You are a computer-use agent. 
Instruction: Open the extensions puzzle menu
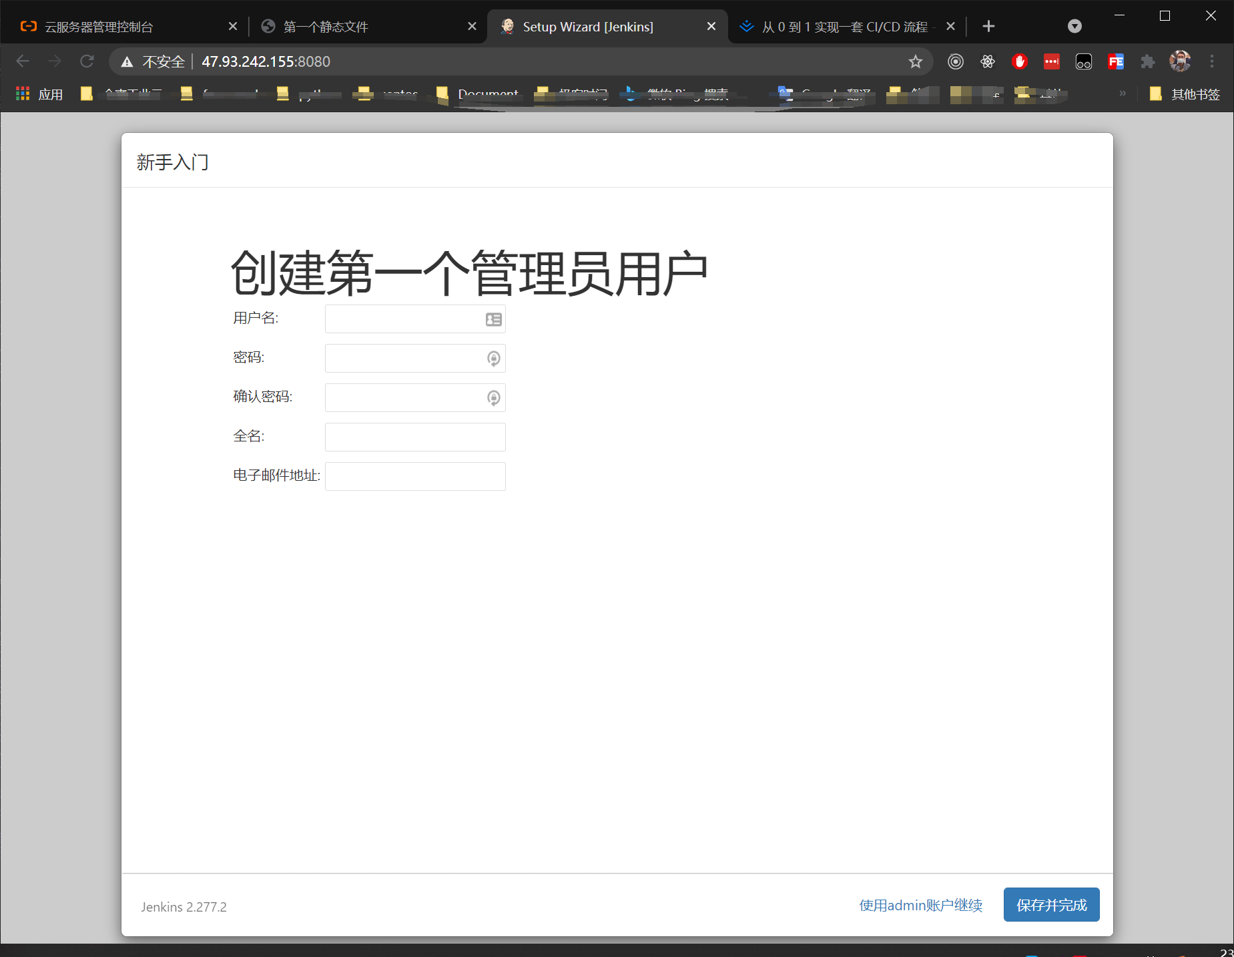tap(1148, 61)
